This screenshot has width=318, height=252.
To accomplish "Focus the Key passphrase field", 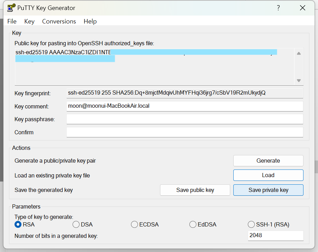I will coord(185,119).
